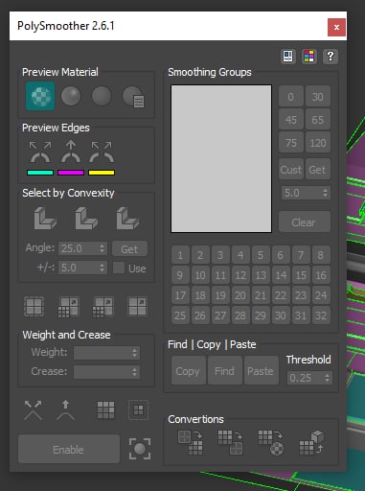Screen dimensions: 365x491
Task: Click Get button next to Angle
Action: click(x=129, y=248)
